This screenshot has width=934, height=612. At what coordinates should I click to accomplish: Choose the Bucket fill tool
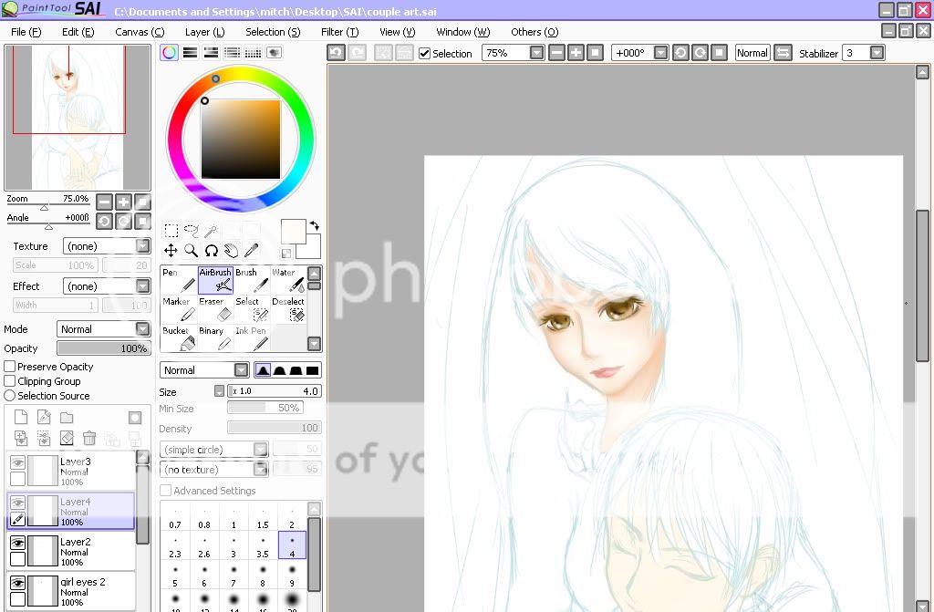tap(178, 338)
